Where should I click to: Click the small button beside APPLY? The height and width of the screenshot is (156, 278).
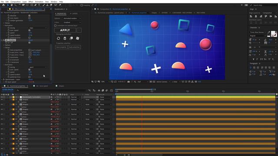click(79, 30)
